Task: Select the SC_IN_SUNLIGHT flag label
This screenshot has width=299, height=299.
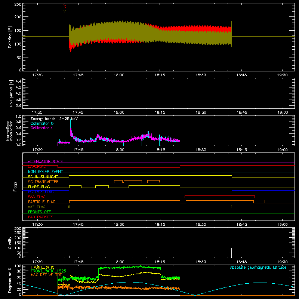Action: point(43,176)
